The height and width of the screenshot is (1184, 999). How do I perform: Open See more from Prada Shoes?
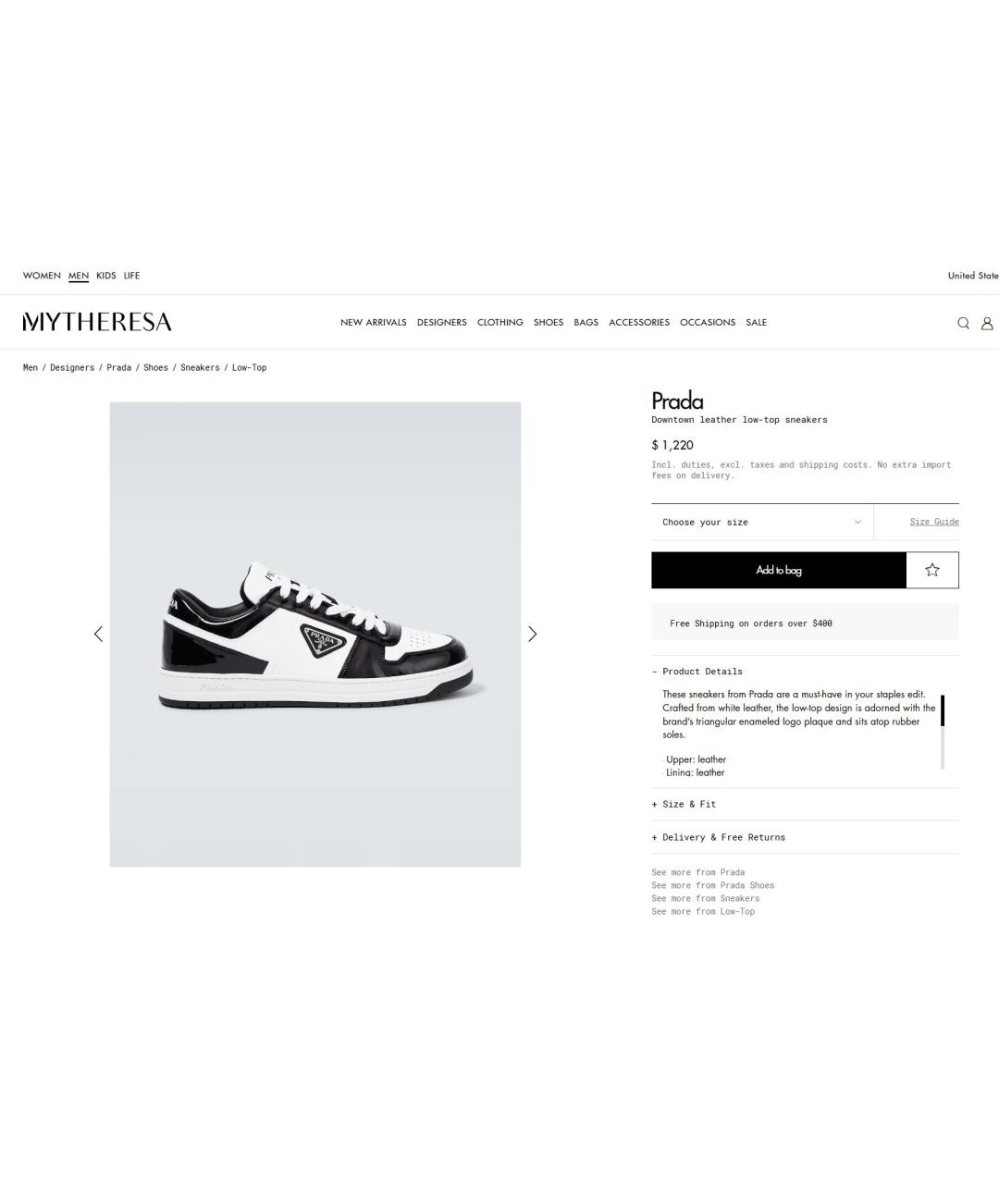click(x=712, y=885)
